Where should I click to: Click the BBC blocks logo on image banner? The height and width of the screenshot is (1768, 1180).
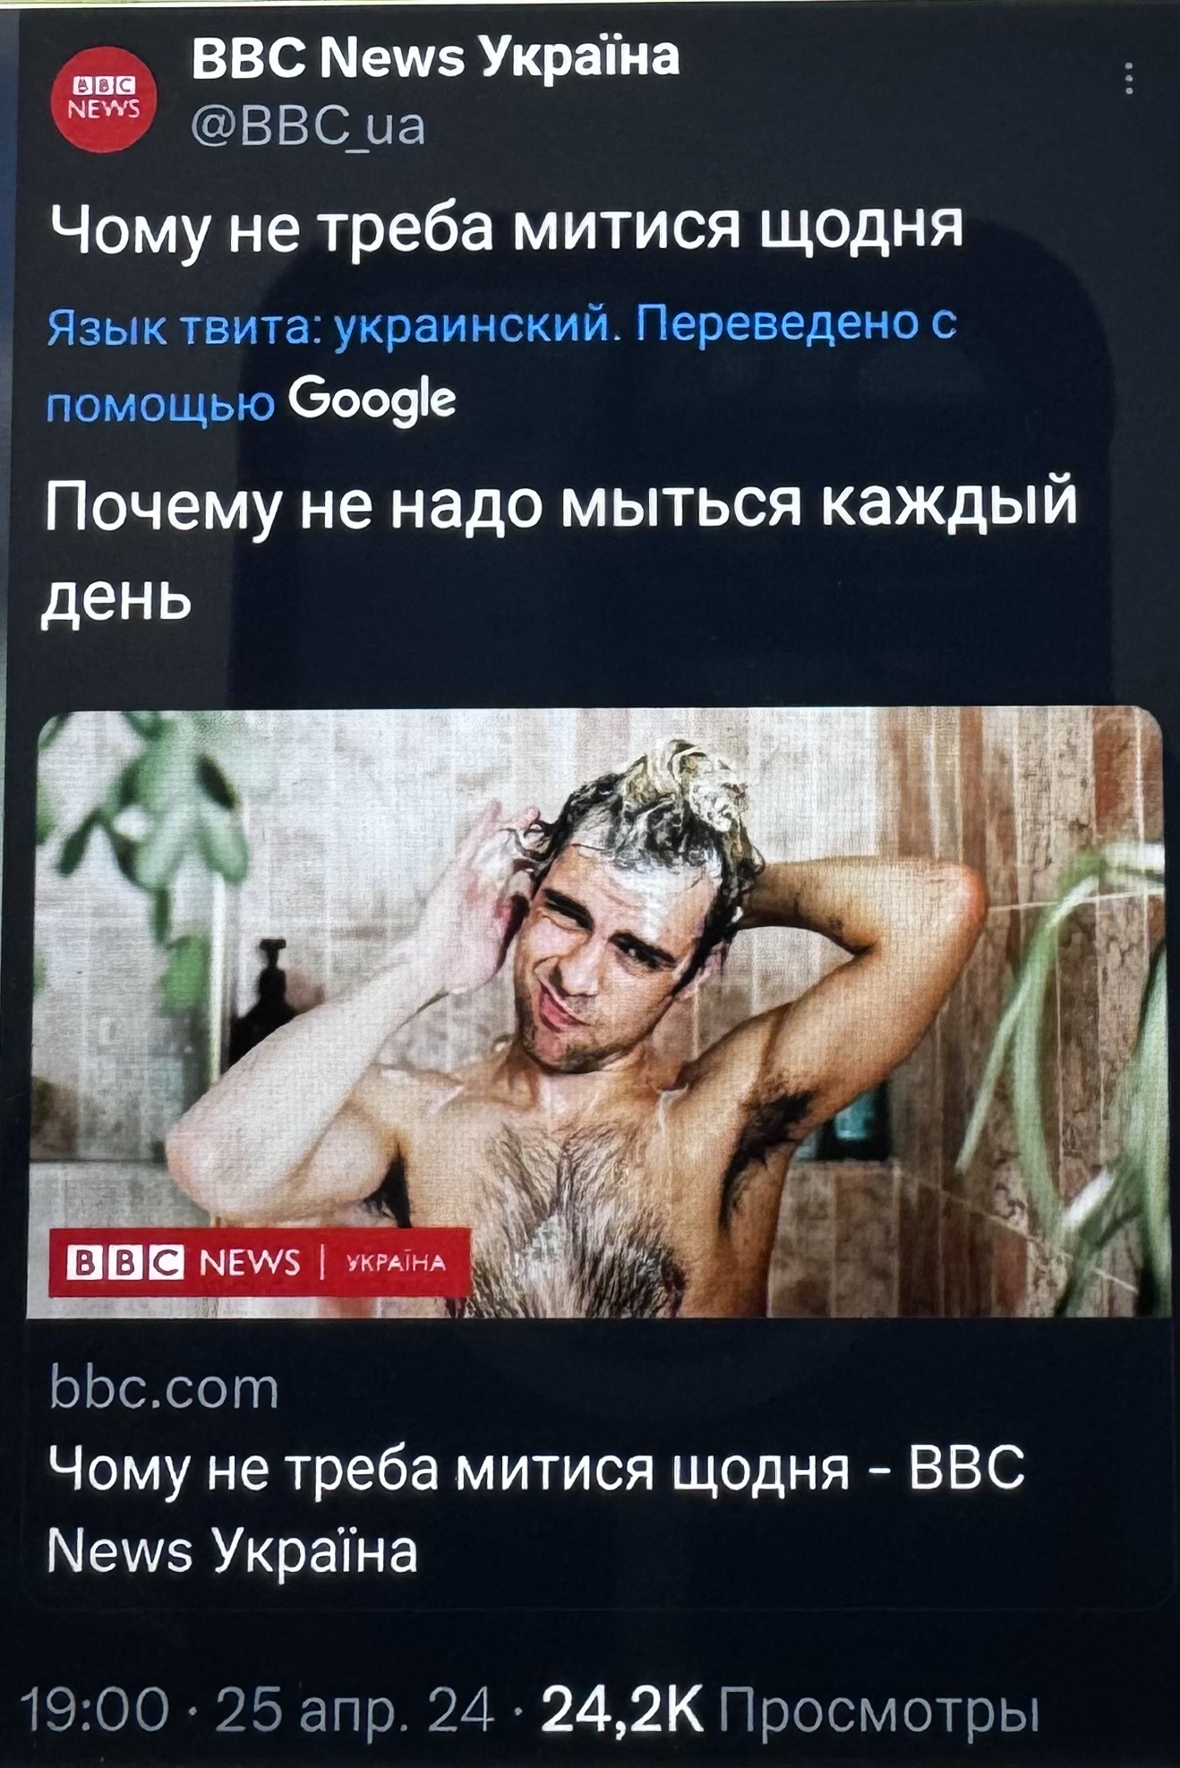click(126, 1263)
